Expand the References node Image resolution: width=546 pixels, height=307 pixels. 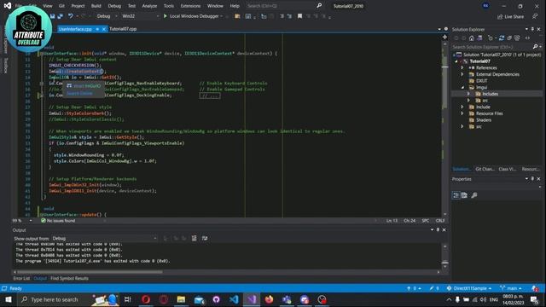(462, 67)
